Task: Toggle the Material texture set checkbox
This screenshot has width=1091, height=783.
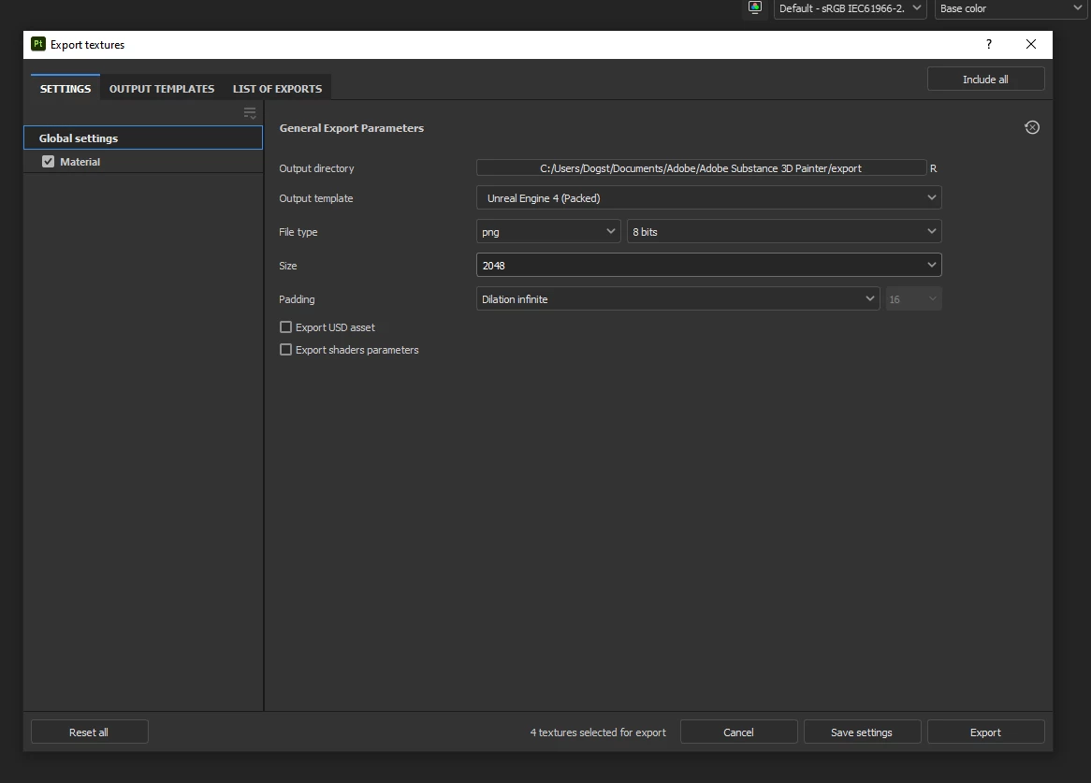Action: pos(48,161)
